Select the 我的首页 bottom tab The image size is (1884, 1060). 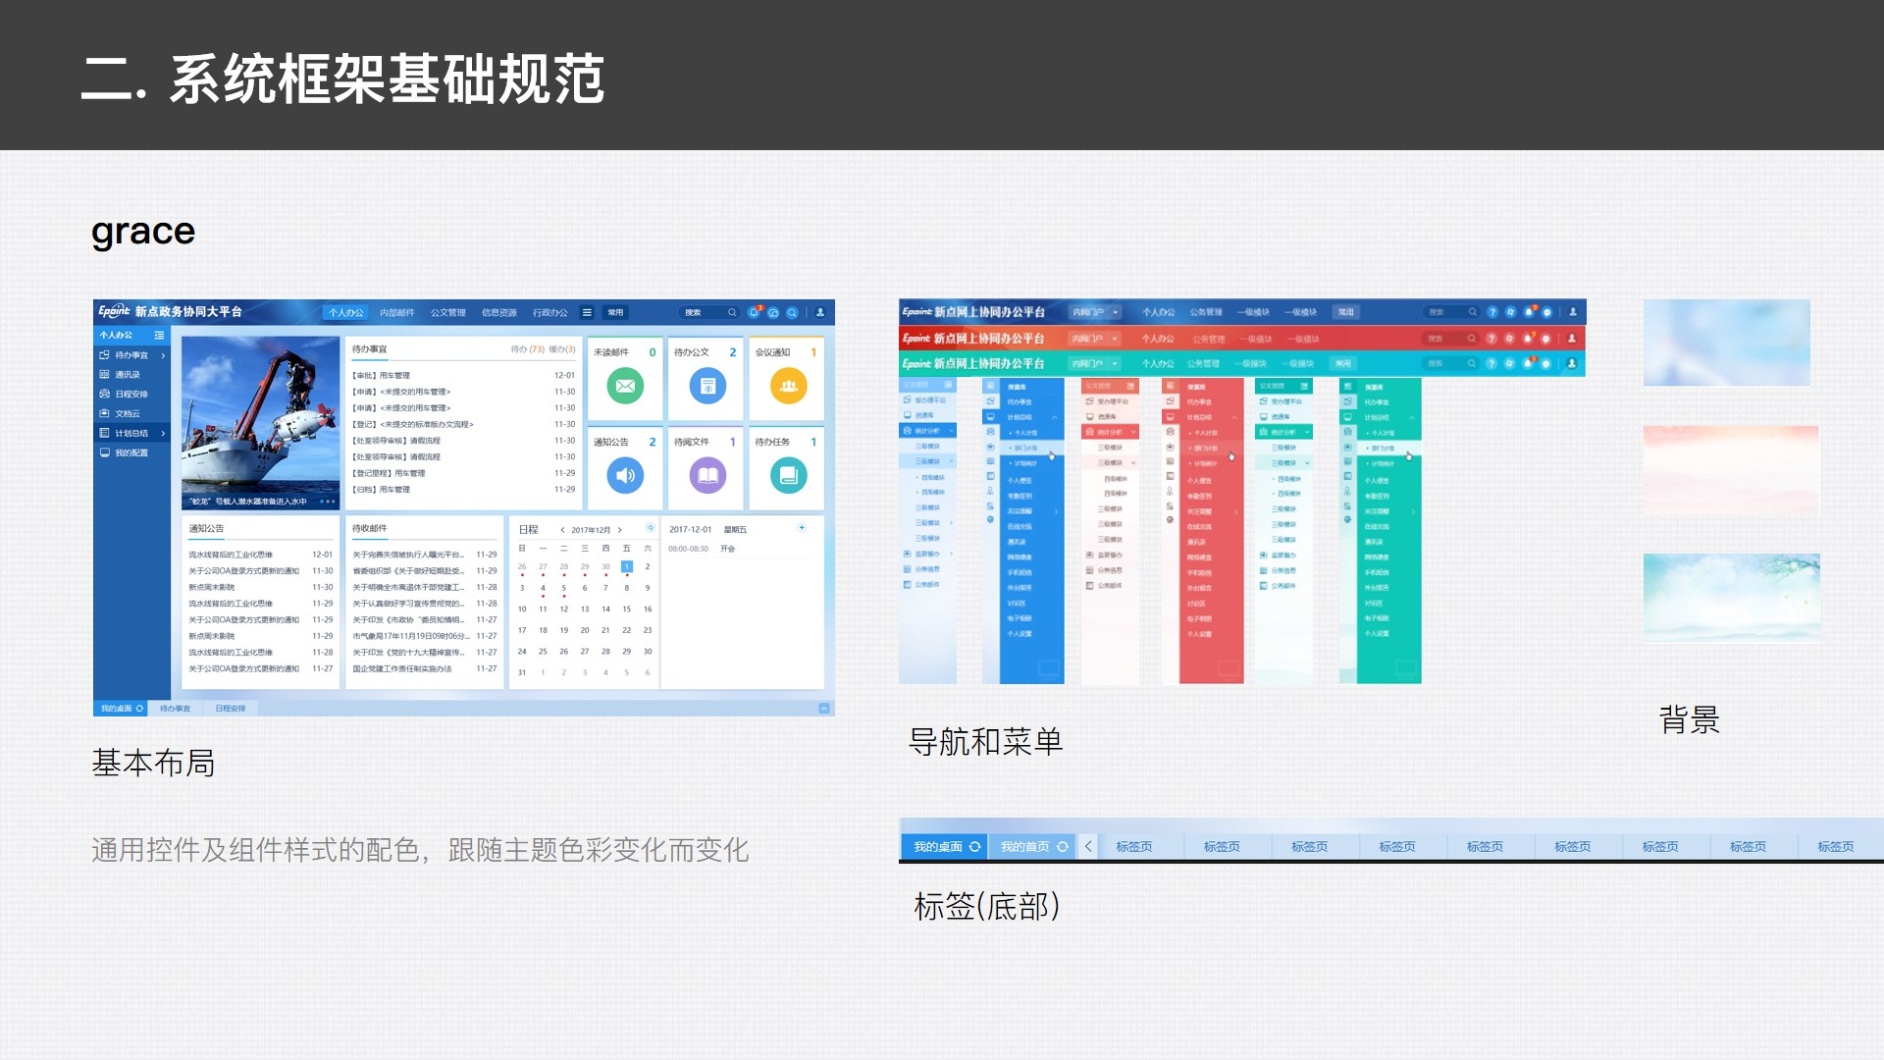tap(1024, 846)
